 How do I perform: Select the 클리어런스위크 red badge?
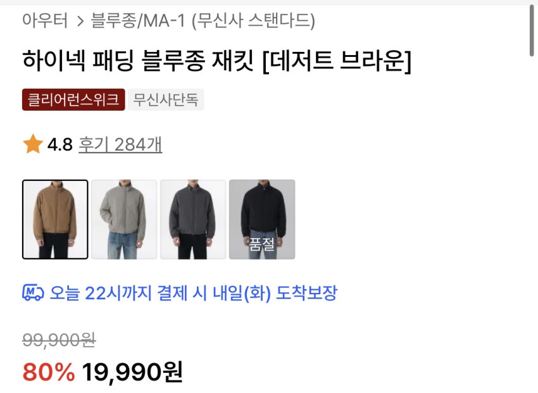tap(73, 99)
